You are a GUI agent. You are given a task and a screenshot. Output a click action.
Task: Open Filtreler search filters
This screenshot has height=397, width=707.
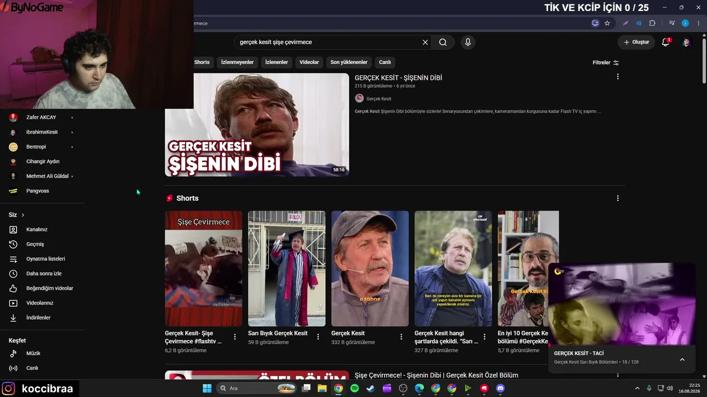[606, 63]
